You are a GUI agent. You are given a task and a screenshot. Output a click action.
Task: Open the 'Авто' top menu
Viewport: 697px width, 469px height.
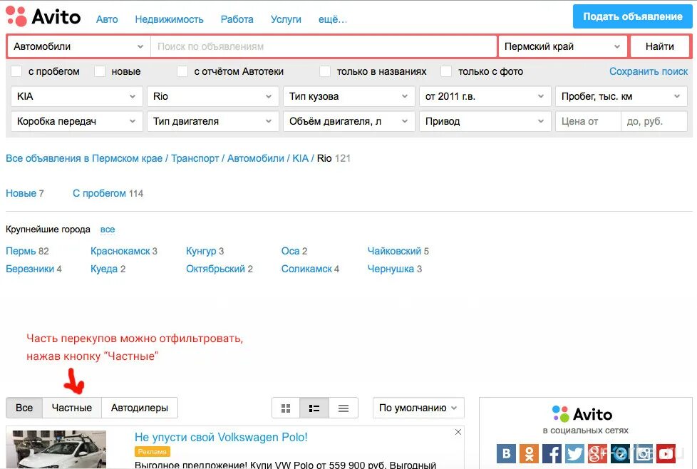point(107,19)
